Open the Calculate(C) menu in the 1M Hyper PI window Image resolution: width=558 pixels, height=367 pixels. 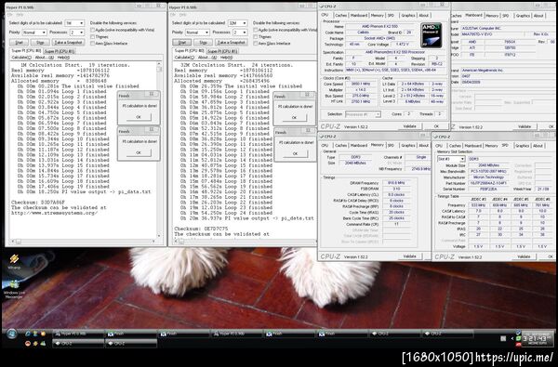(x=21, y=58)
